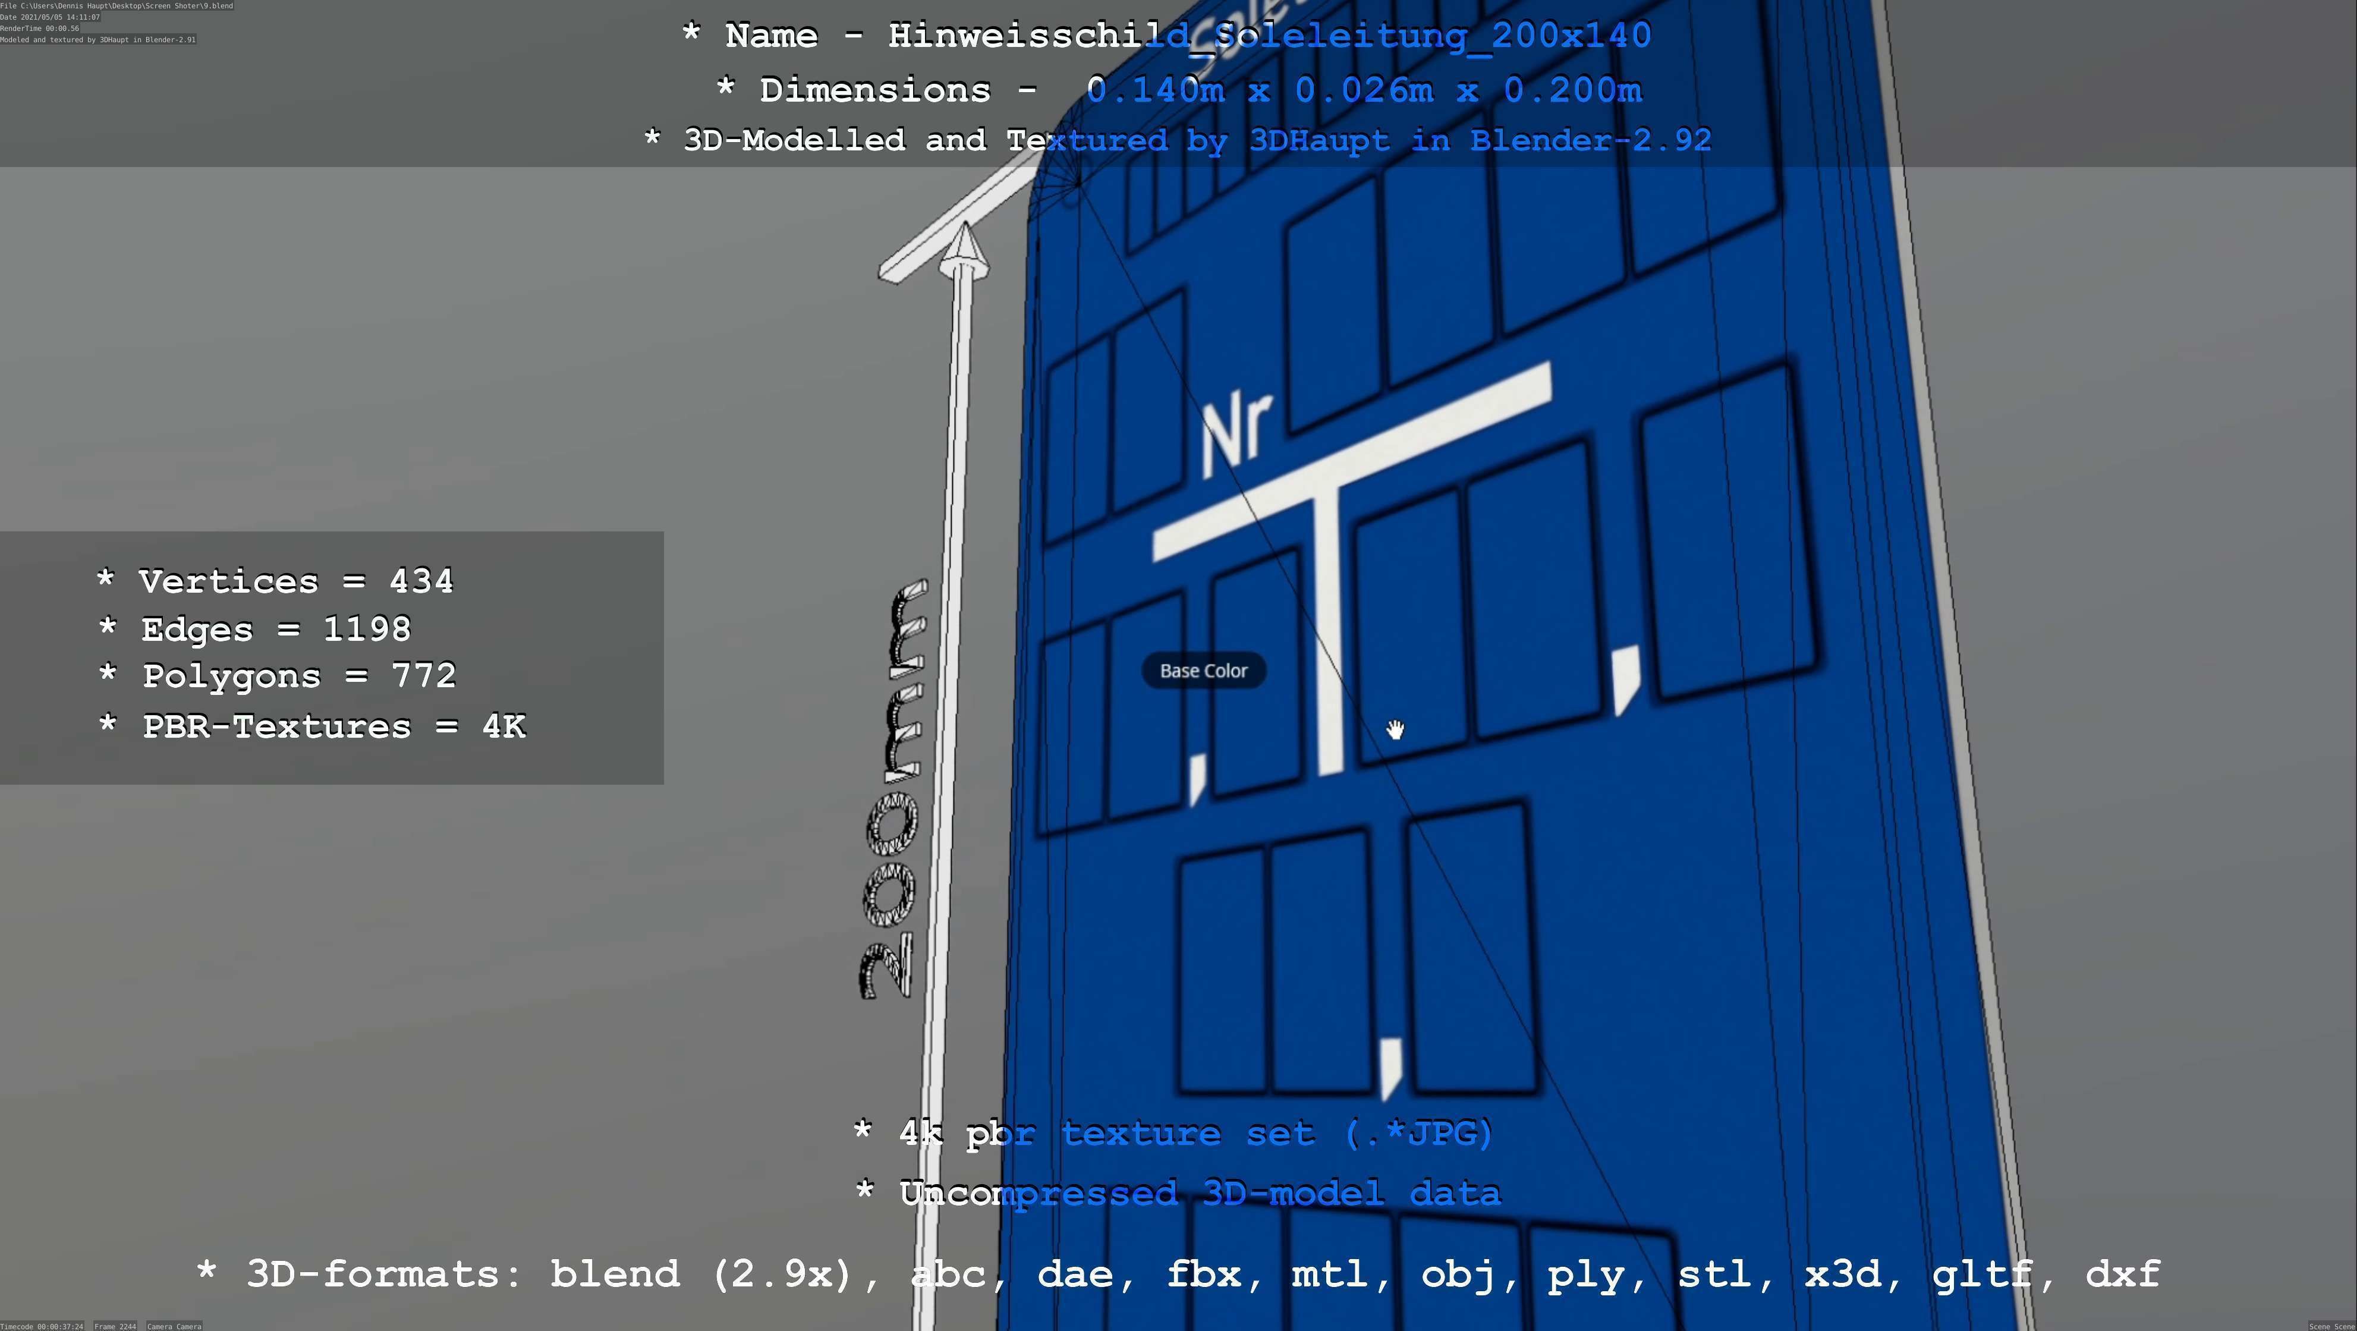
Task: Click the Uncompressed 3D-model data line
Action: point(1178,1194)
